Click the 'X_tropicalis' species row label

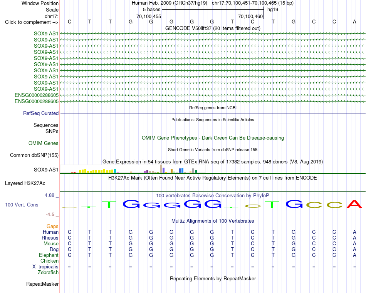coord(45,267)
